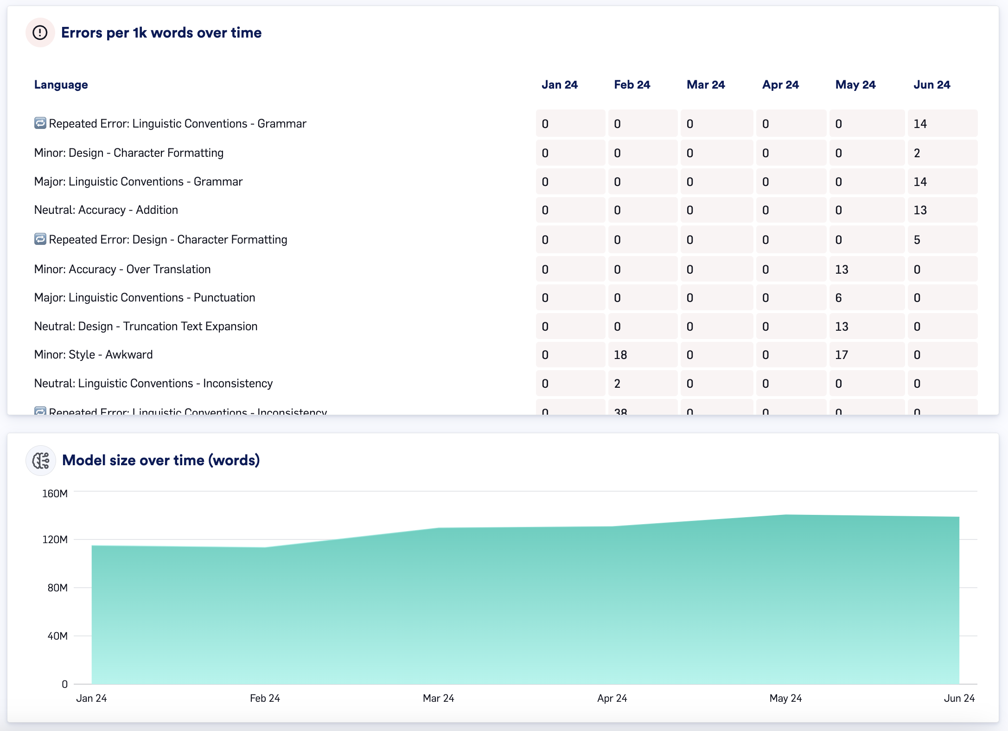The width and height of the screenshot is (1008, 731).
Task: Select the Mar 24 column header
Action: (706, 84)
